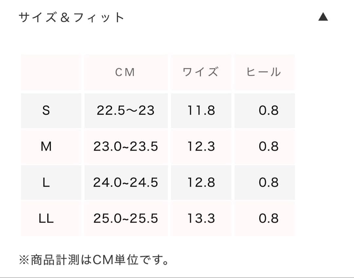Click the ワイズ value 11.8 for size S
The width and height of the screenshot is (354, 278).
(x=201, y=110)
